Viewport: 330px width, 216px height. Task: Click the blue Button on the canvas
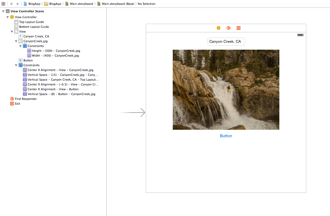tap(226, 136)
